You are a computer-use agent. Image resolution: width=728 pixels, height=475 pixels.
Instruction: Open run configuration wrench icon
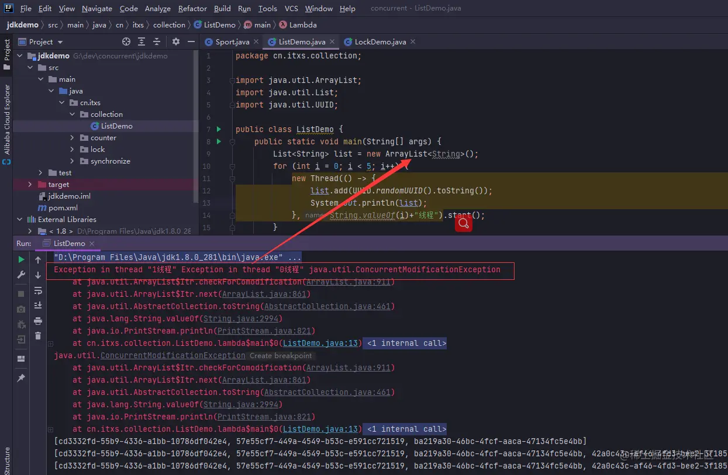tap(21, 275)
